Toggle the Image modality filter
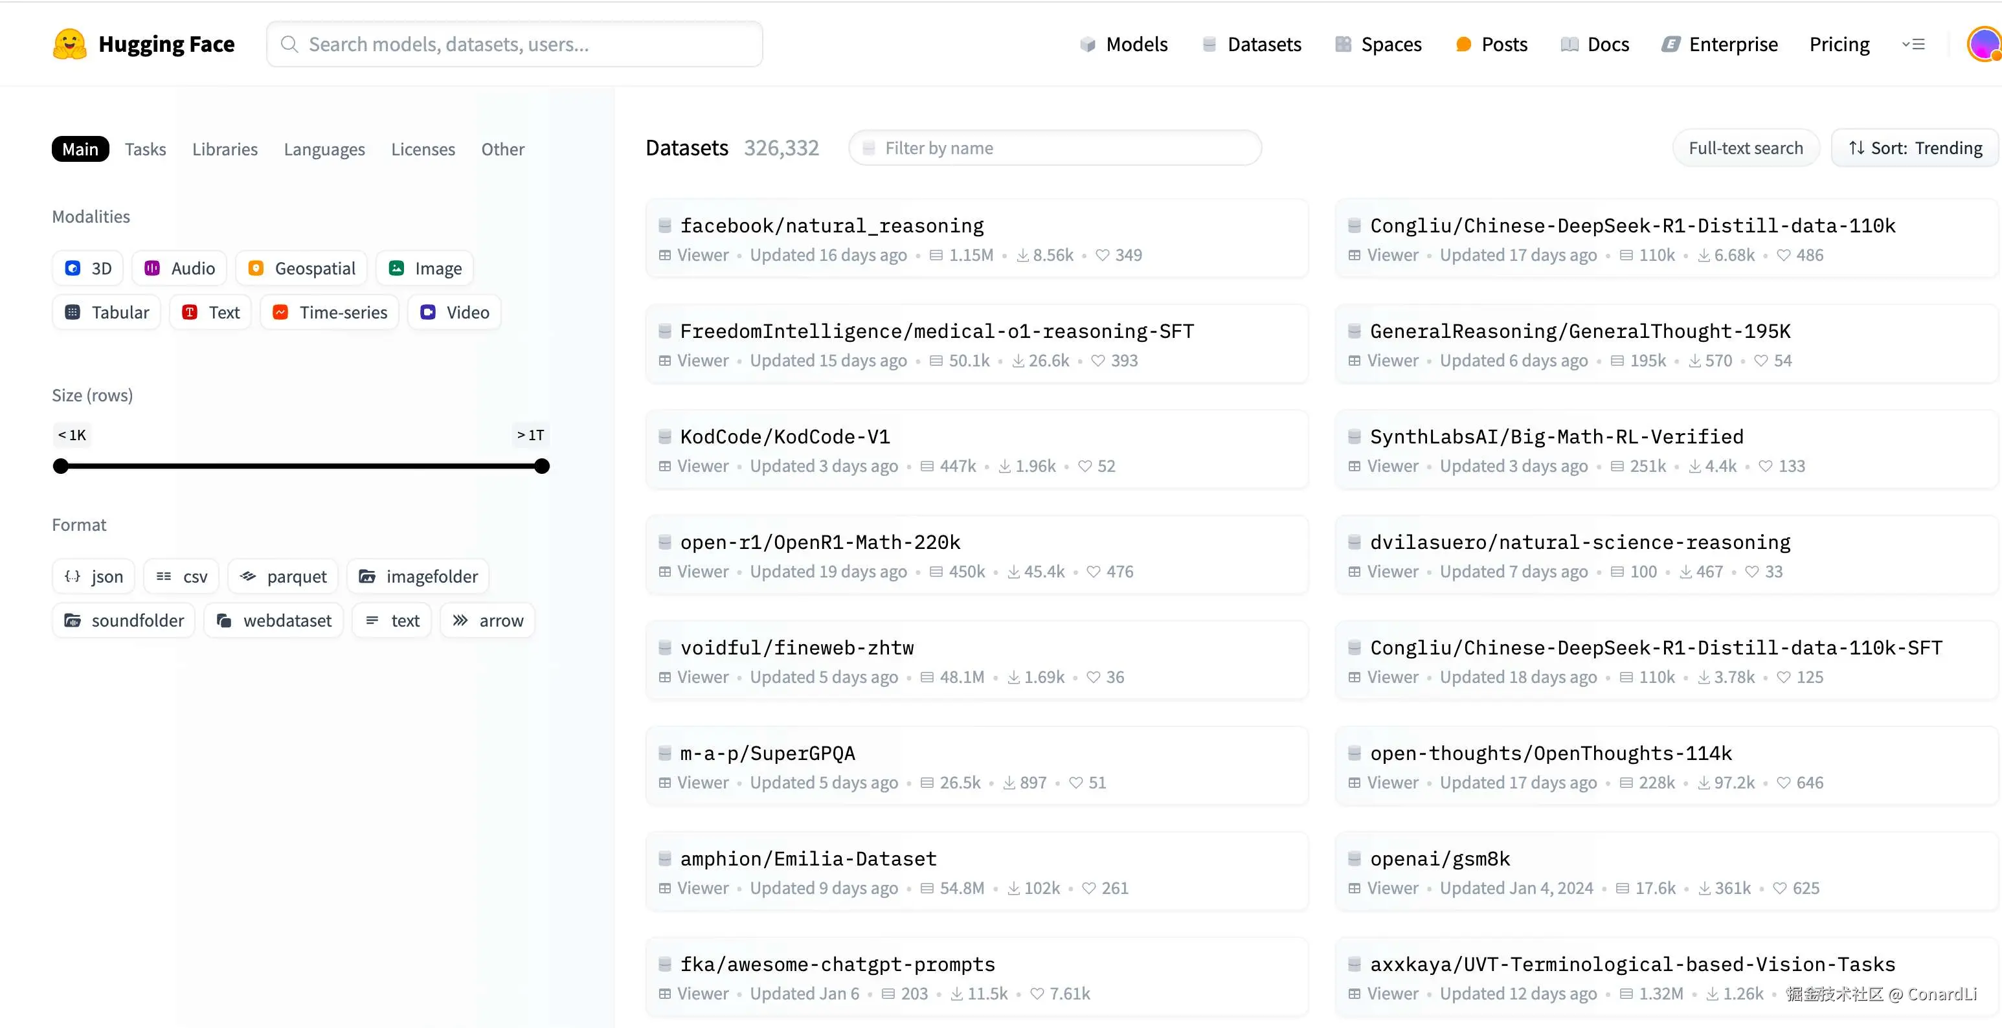This screenshot has width=2002, height=1028. point(424,268)
